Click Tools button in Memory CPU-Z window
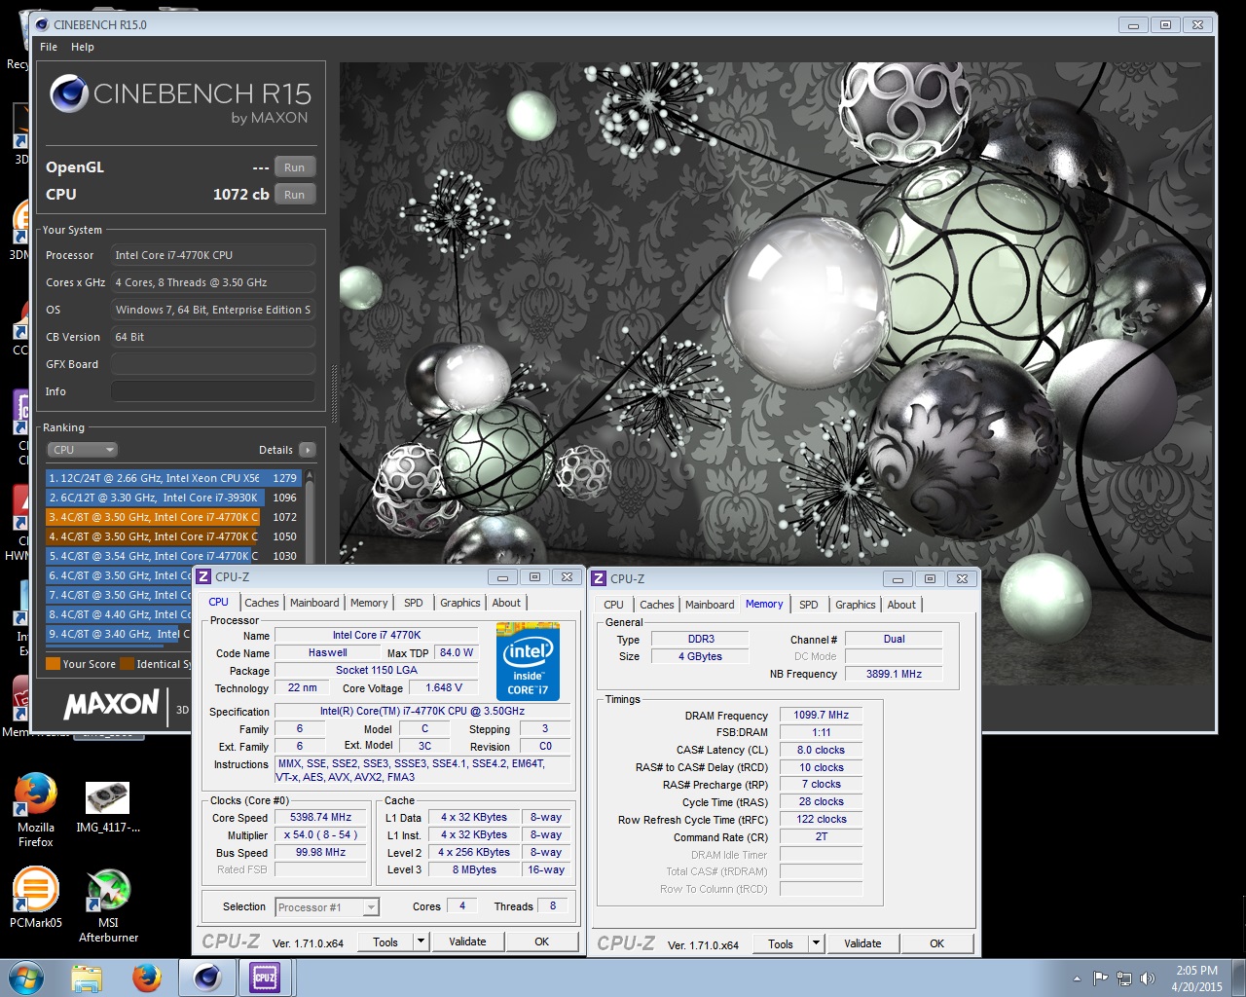Screen dimensions: 1246x997 tap(781, 943)
